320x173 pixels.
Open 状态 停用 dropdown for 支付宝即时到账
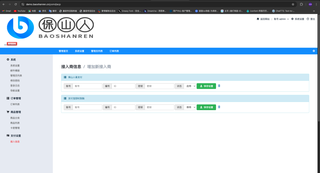190,107
